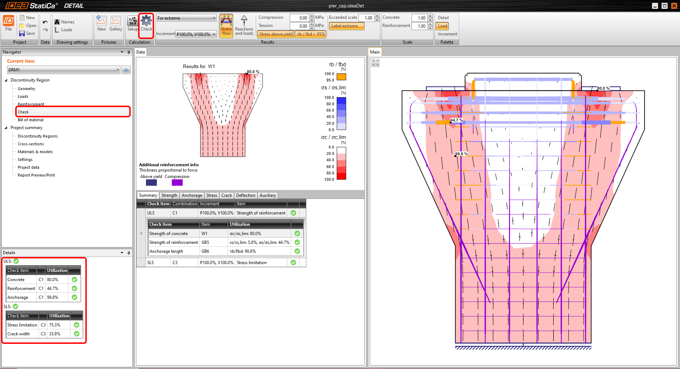Open the pictures Gallery
The image size is (680, 369).
(115, 22)
